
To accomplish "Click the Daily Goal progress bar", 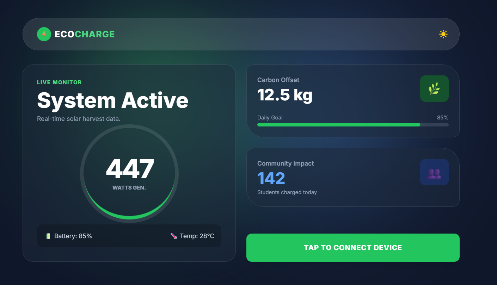I will [x=352, y=125].
